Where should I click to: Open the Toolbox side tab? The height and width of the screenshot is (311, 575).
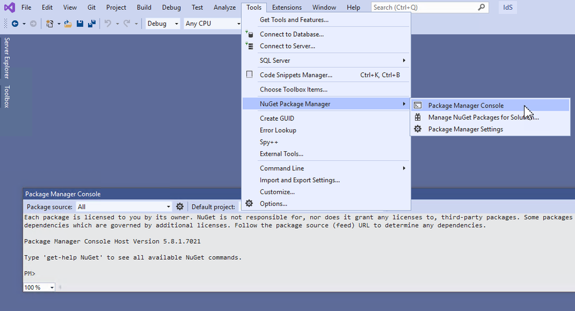point(6,97)
